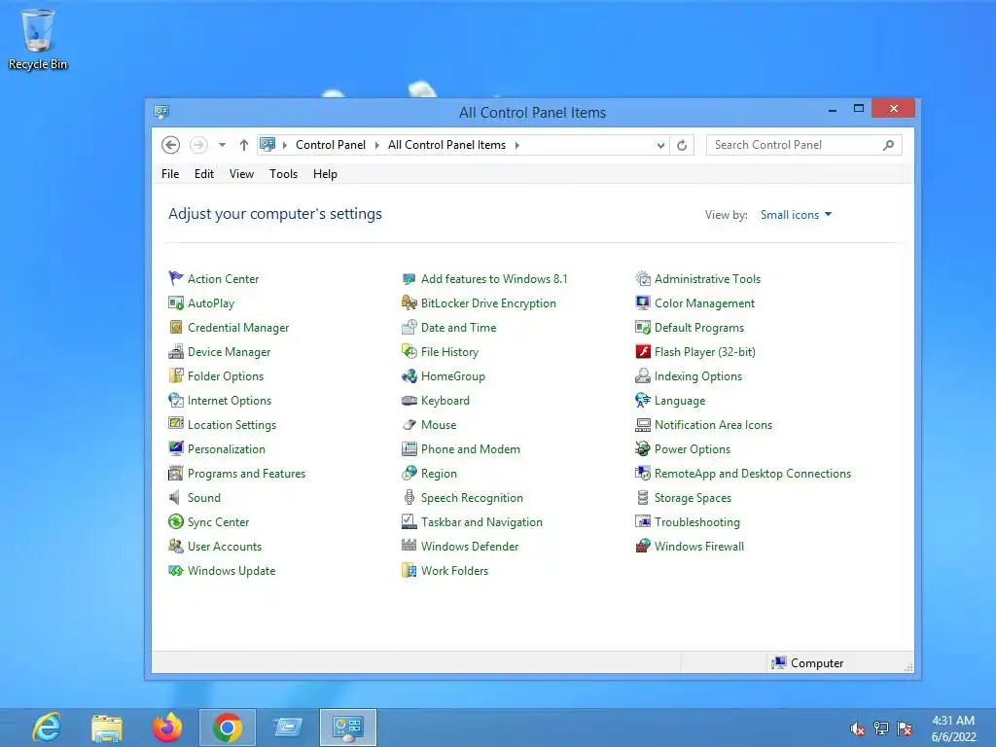The height and width of the screenshot is (747, 996).
Task: Click the Back navigation button
Action: (x=170, y=145)
